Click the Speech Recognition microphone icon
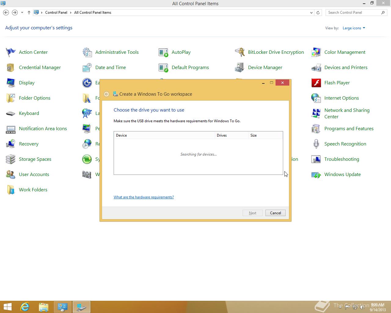 point(316,144)
